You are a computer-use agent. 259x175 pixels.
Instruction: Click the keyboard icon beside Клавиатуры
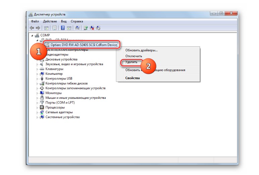point(42,69)
